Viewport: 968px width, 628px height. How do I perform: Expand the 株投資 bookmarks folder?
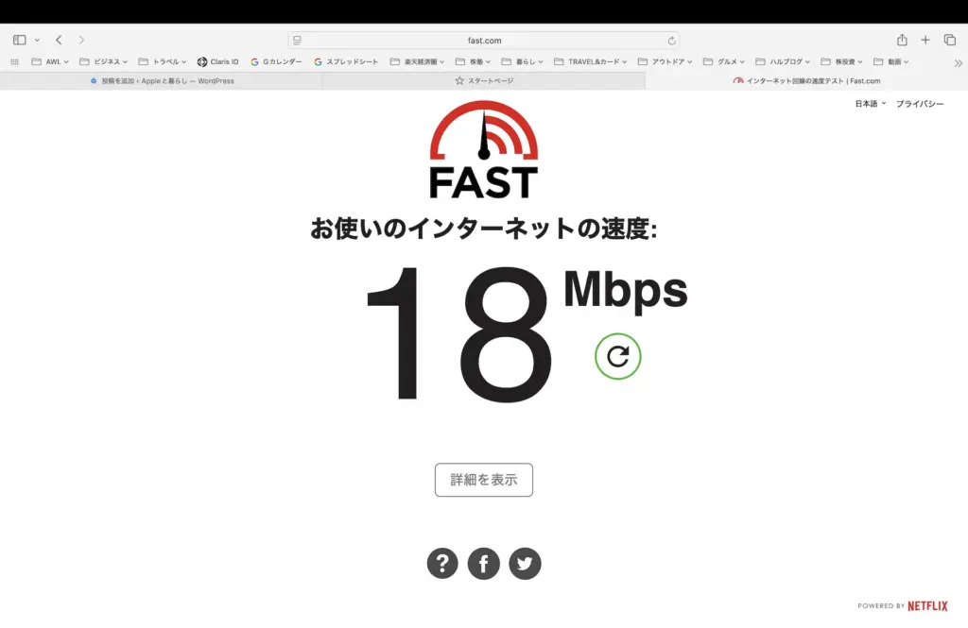point(840,61)
